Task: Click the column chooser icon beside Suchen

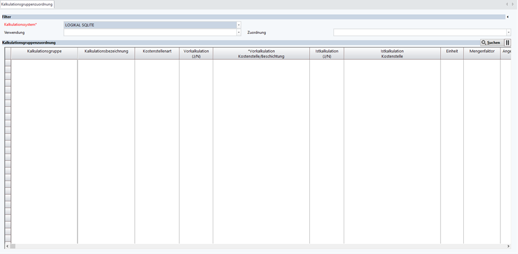Action: click(x=507, y=42)
